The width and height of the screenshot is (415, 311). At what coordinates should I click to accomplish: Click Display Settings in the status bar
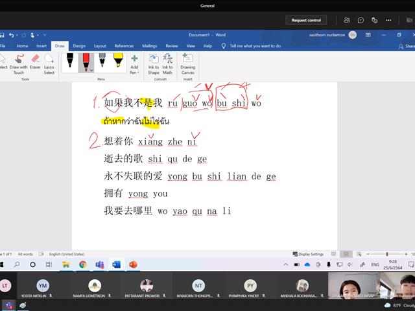[x=309, y=254]
